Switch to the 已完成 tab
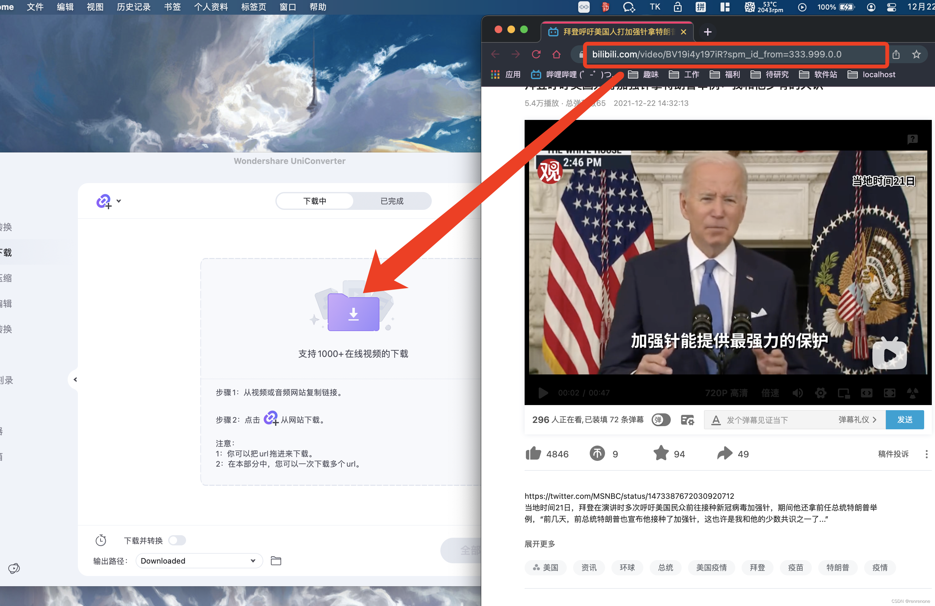Image resolution: width=935 pixels, height=606 pixels. tap(392, 201)
